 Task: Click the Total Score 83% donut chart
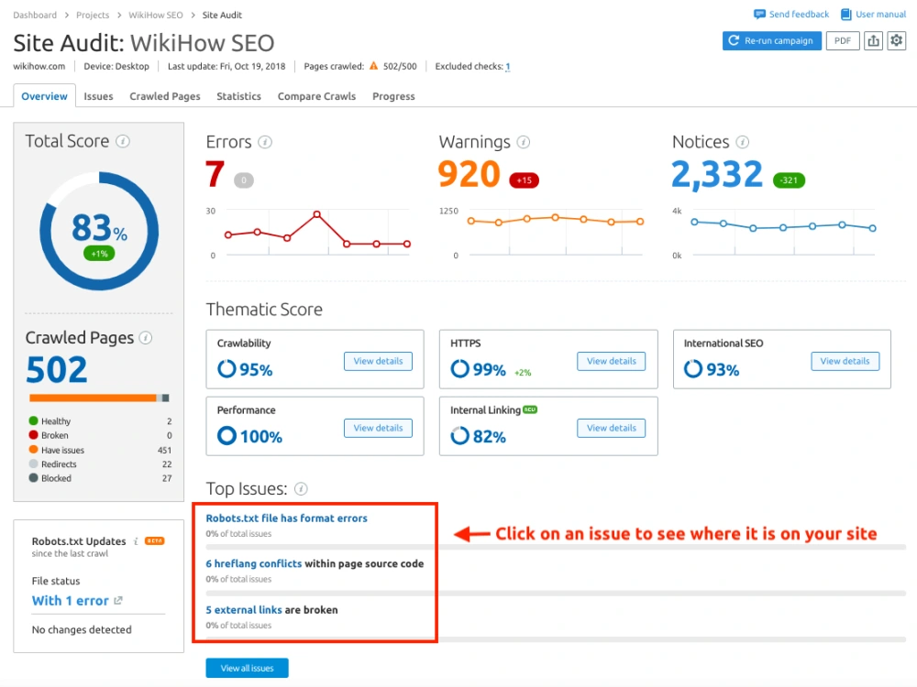point(99,231)
